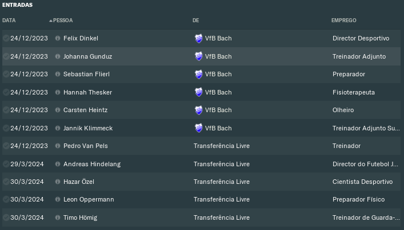Screen dimensions: 404x230
Task: Select the Leon Oppermann Preparador Físico row
Action: pos(201,199)
